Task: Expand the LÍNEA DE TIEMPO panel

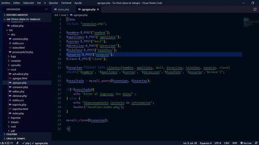Action: coord(27,139)
